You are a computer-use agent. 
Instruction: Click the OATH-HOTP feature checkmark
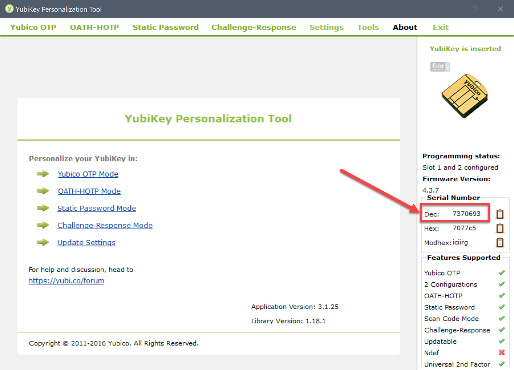pyautogui.click(x=502, y=296)
